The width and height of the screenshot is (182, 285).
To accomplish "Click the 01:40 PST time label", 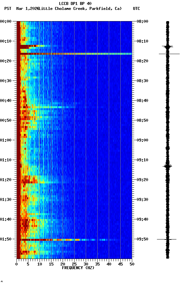I will pos(6,219).
